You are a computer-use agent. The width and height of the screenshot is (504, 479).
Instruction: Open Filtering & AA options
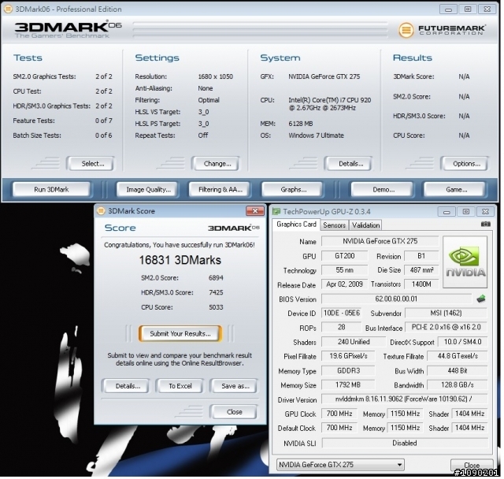(x=220, y=189)
